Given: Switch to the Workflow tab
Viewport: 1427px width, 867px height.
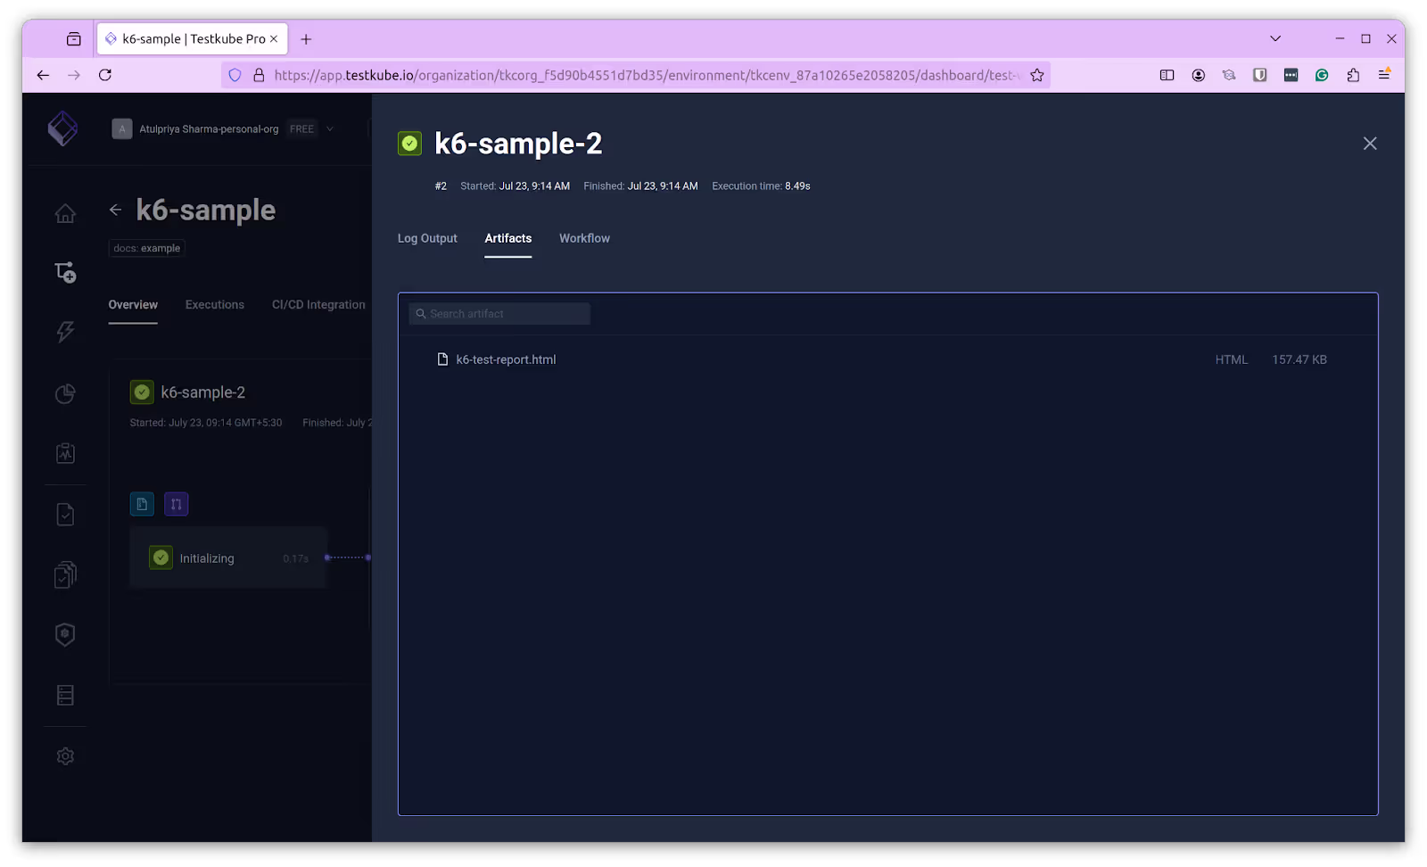Looking at the screenshot, I should [x=584, y=238].
